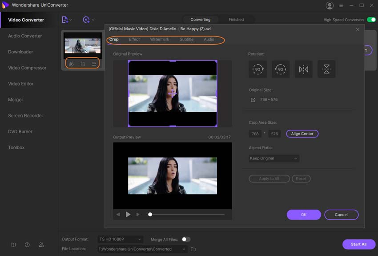Switch to the Finished tab
Viewport: 378px width, 256px height.
236,20
